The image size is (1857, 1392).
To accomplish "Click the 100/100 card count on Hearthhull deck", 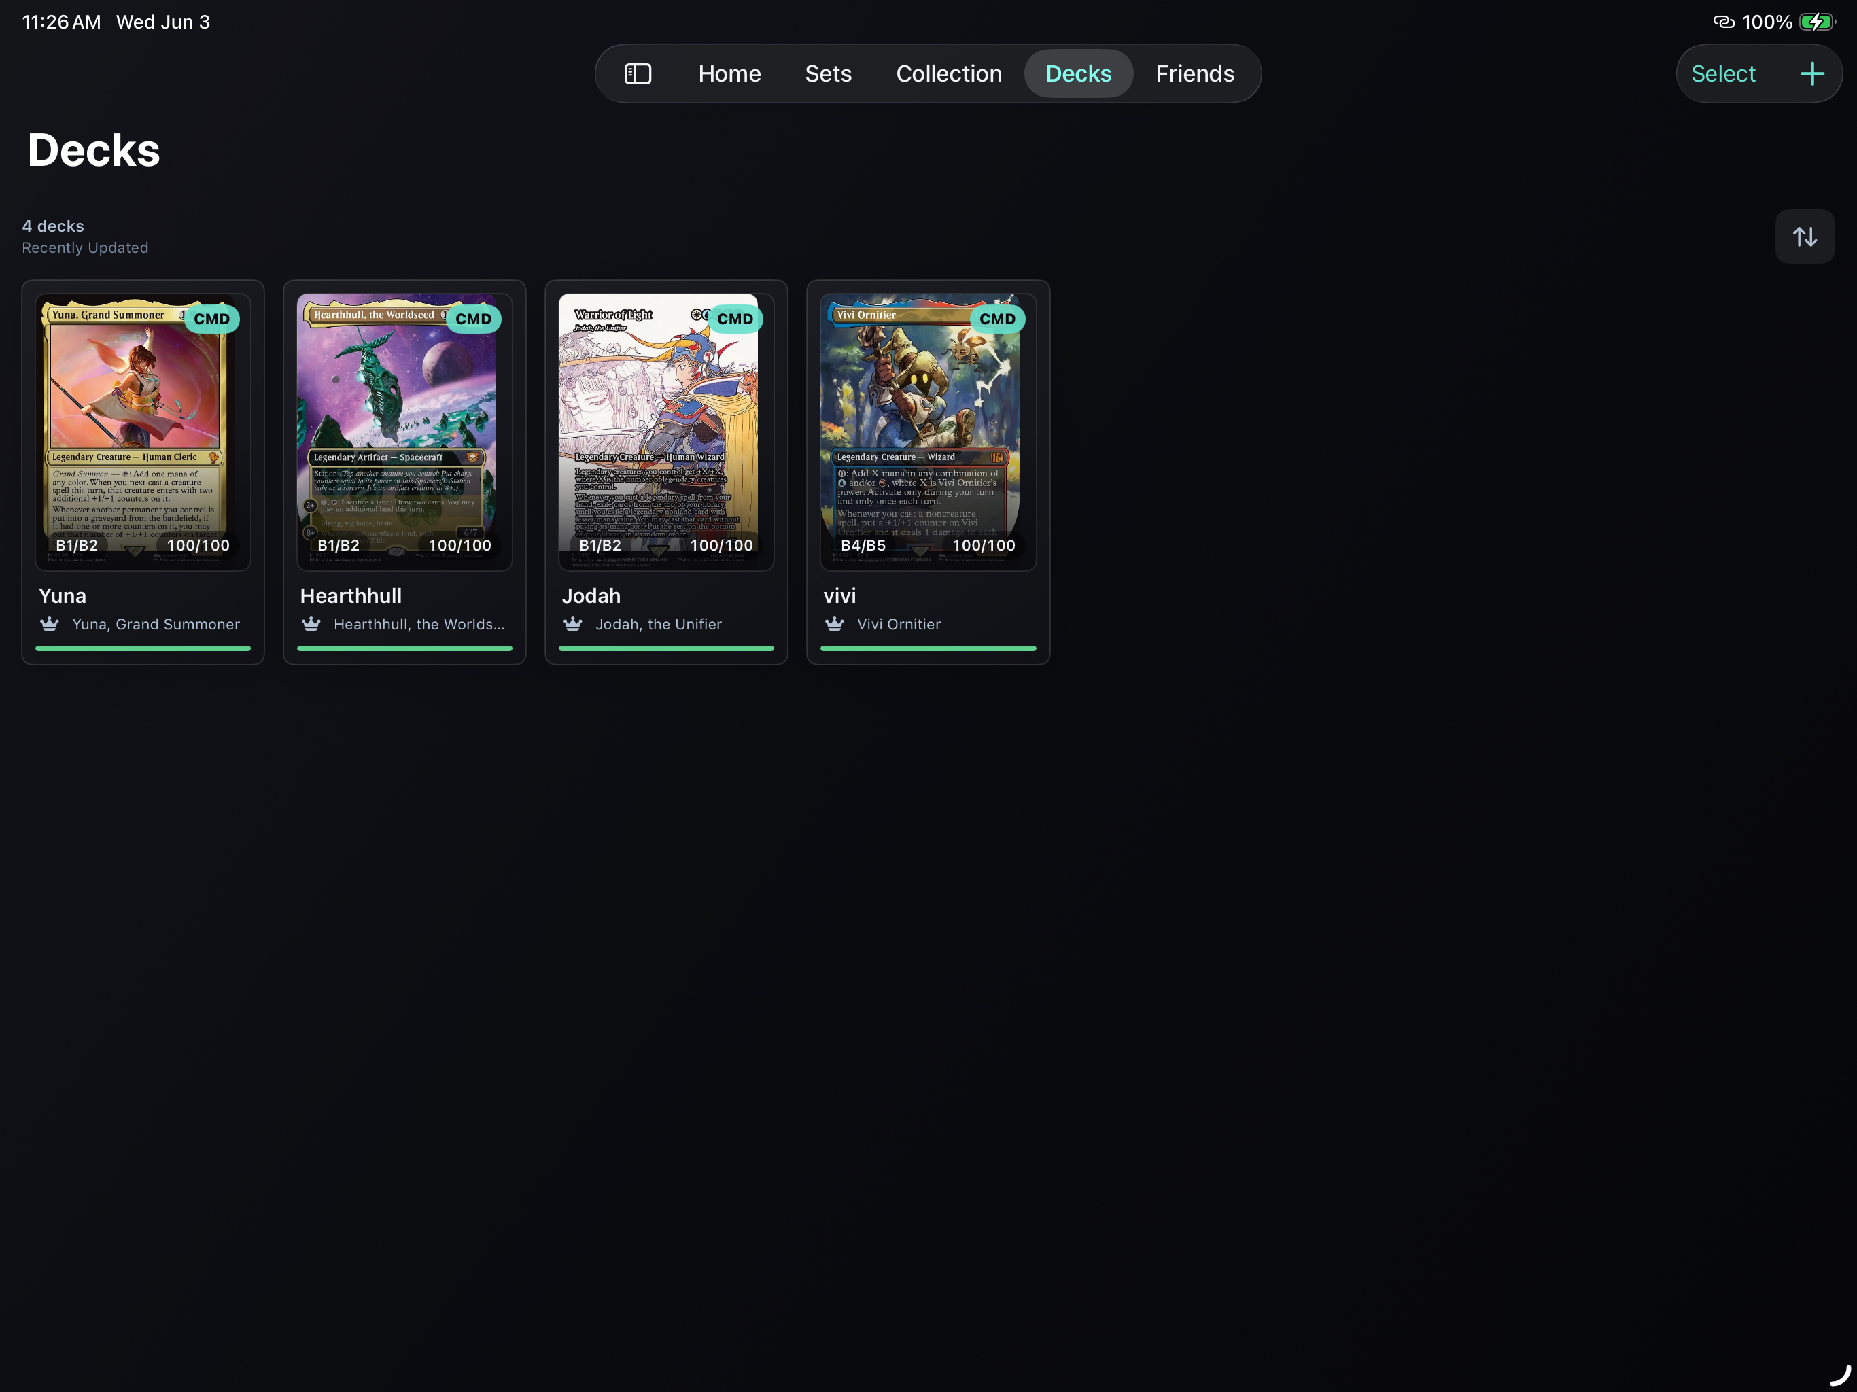I will click(460, 545).
